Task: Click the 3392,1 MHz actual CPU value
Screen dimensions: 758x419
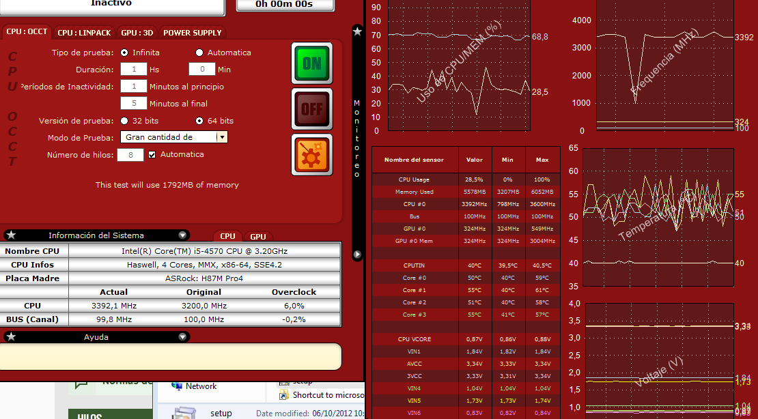Action: (x=114, y=306)
